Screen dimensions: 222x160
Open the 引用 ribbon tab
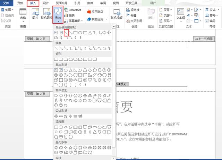coord(77,3)
